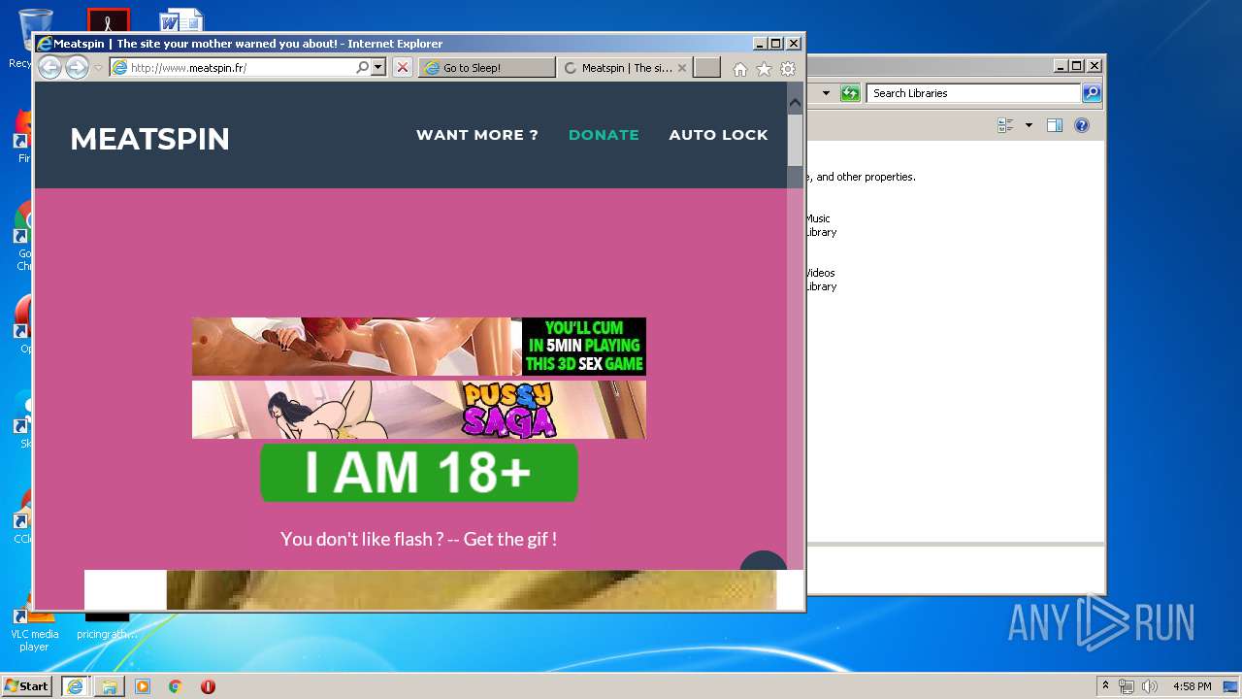Open the media player taskbar icon
This screenshot has width=1242, height=699.
[x=143, y=686]
